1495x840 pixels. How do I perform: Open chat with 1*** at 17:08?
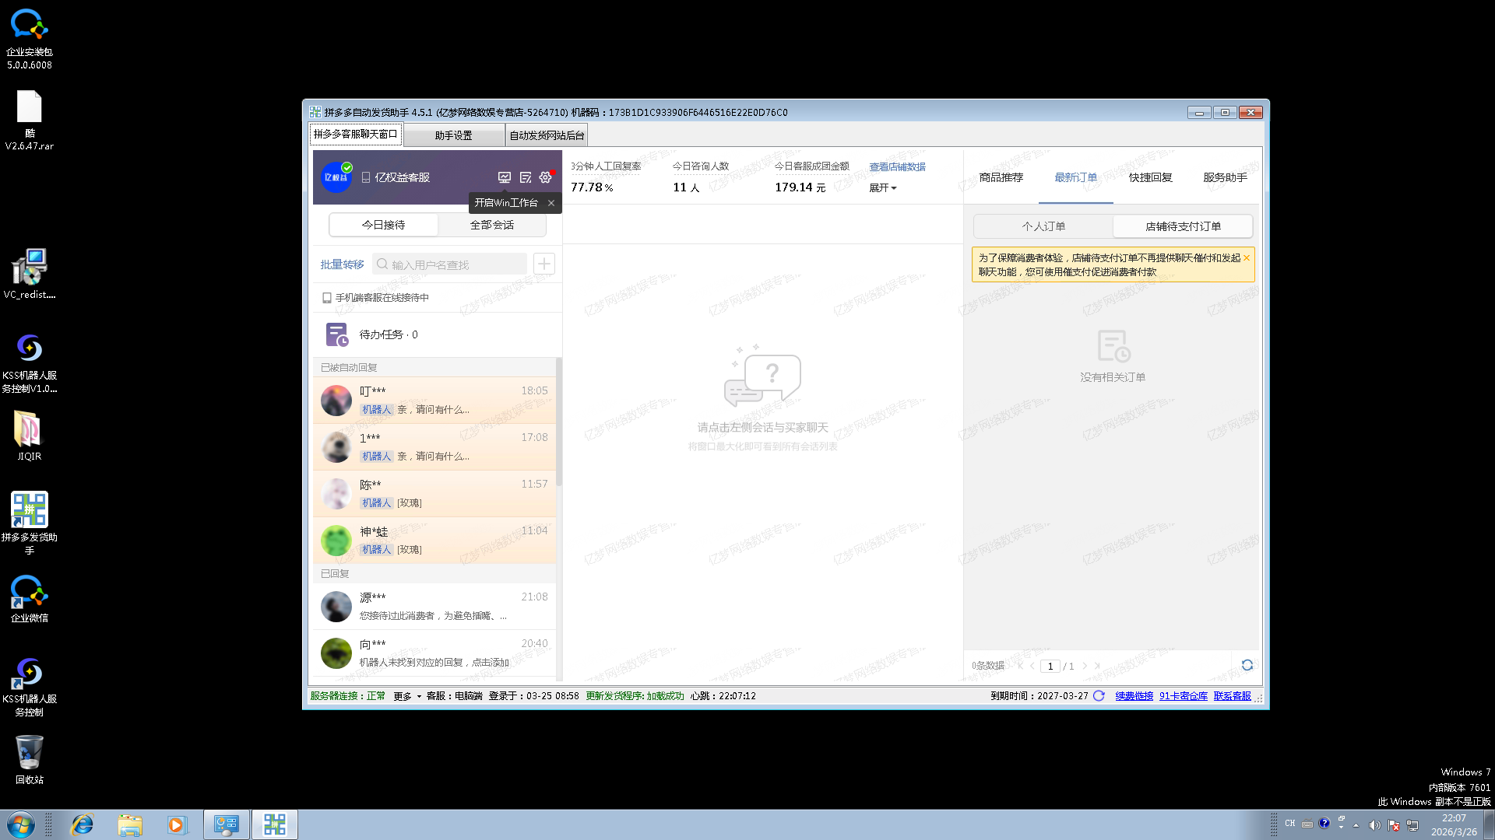[x=434, y=446]
